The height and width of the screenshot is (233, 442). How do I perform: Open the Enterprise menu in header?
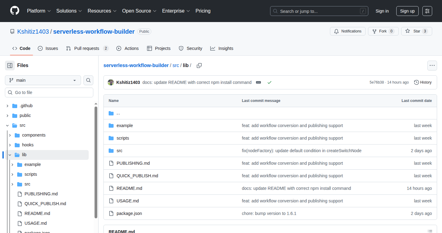pyautogui.click(x=176, y=11)
